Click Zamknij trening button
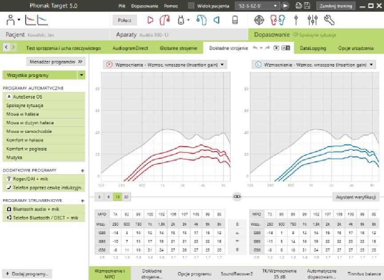Screen dimensions: 384x280 336,6
